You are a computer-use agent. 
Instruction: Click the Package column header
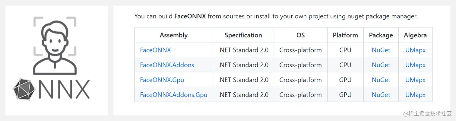click(381, 35)
